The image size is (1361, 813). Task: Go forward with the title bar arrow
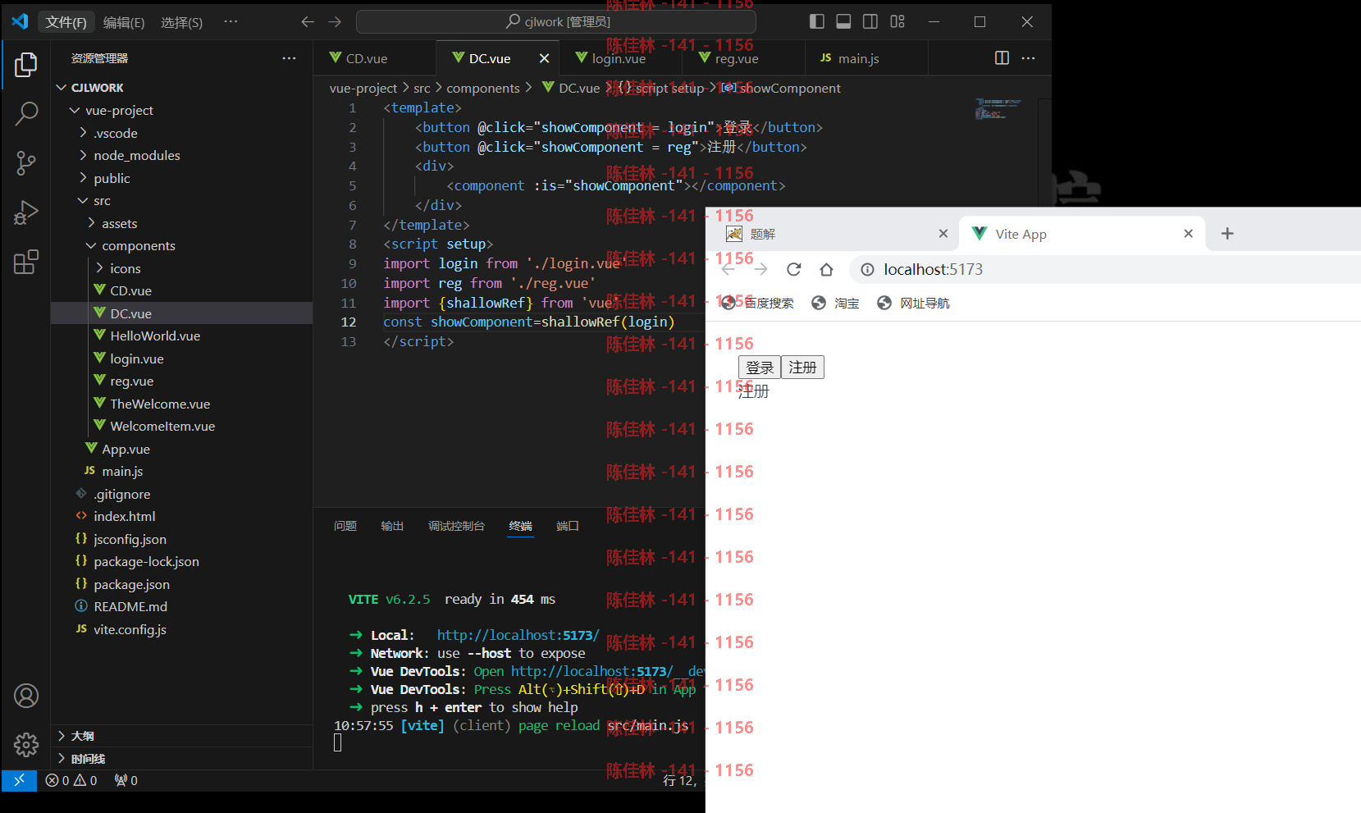pyautogui.click(x=335, y=21)
